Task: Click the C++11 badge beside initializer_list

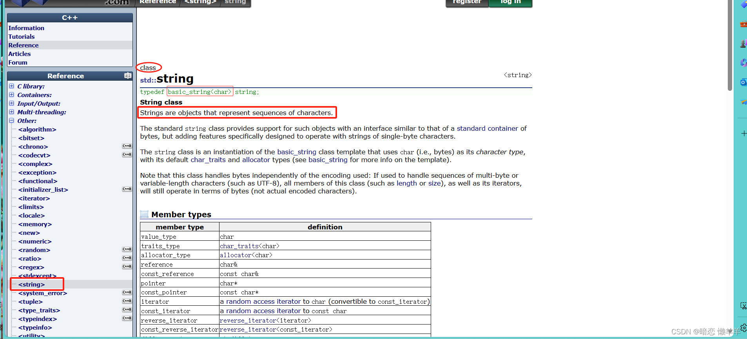Action: pyautogui.click(x=127, y=189)
